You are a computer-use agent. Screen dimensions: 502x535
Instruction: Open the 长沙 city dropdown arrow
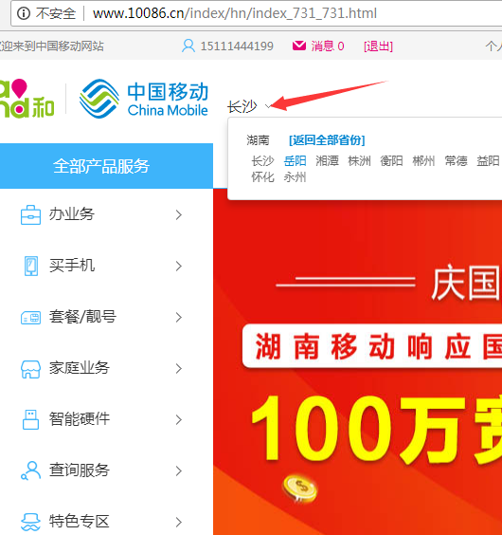pos(268,106)
